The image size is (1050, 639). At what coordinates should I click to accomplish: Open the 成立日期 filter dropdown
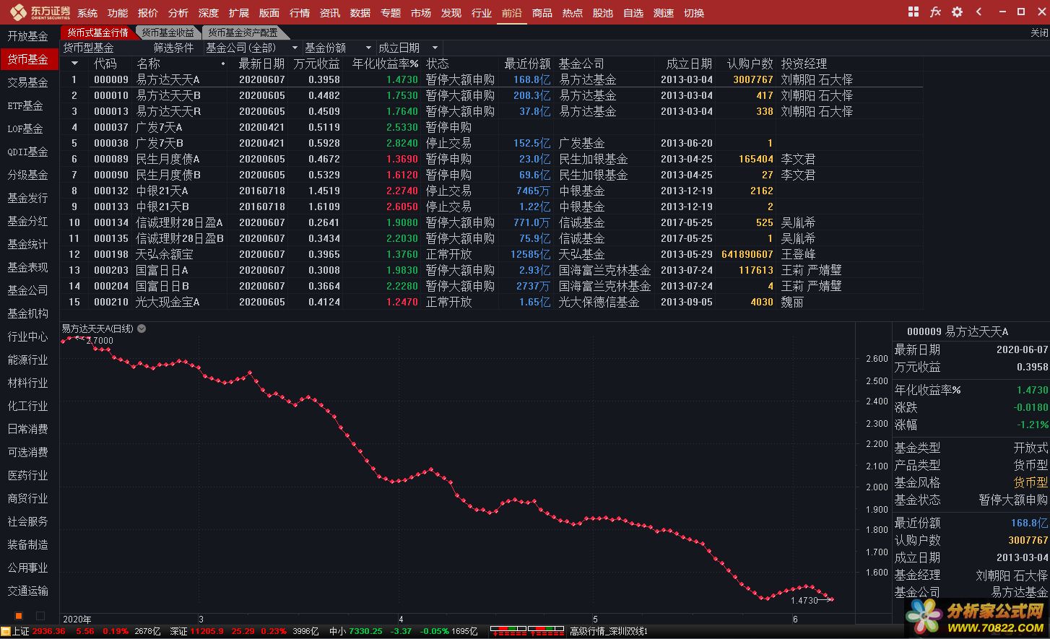409,48
